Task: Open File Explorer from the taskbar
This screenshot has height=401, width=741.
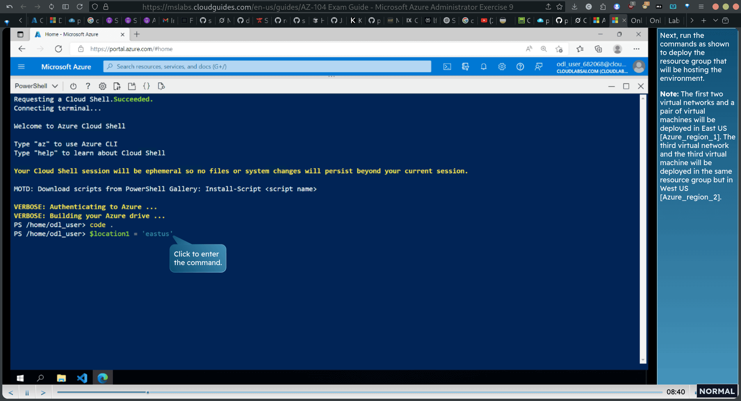Action: [x=61, y=378]
